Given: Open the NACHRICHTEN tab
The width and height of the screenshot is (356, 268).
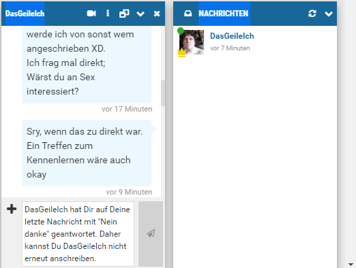Looking at the screenshot, I should (x=224, y=14).
